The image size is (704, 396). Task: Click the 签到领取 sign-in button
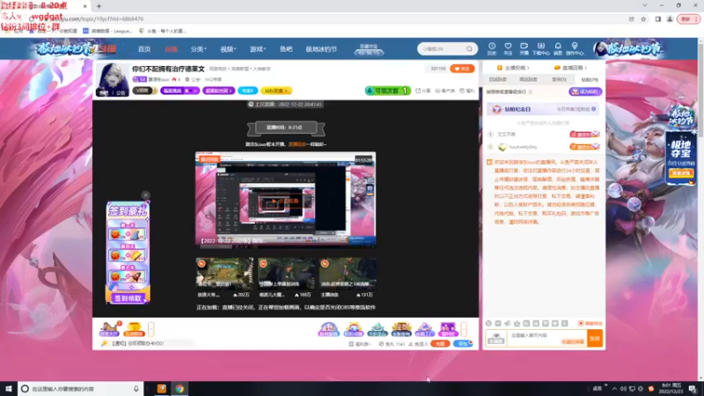[x=128, y=298]
